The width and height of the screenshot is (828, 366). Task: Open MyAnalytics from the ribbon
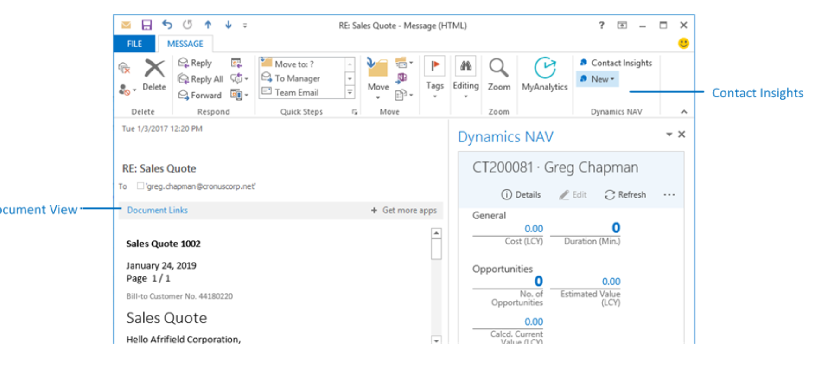(x=544, y=74)
